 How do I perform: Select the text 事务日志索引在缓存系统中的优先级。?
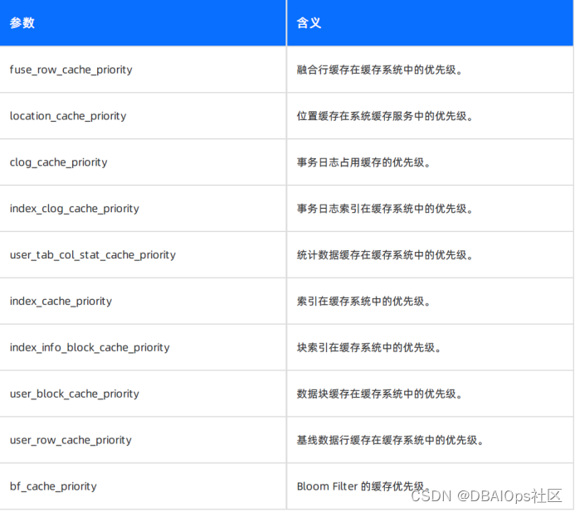click(386, 209)
